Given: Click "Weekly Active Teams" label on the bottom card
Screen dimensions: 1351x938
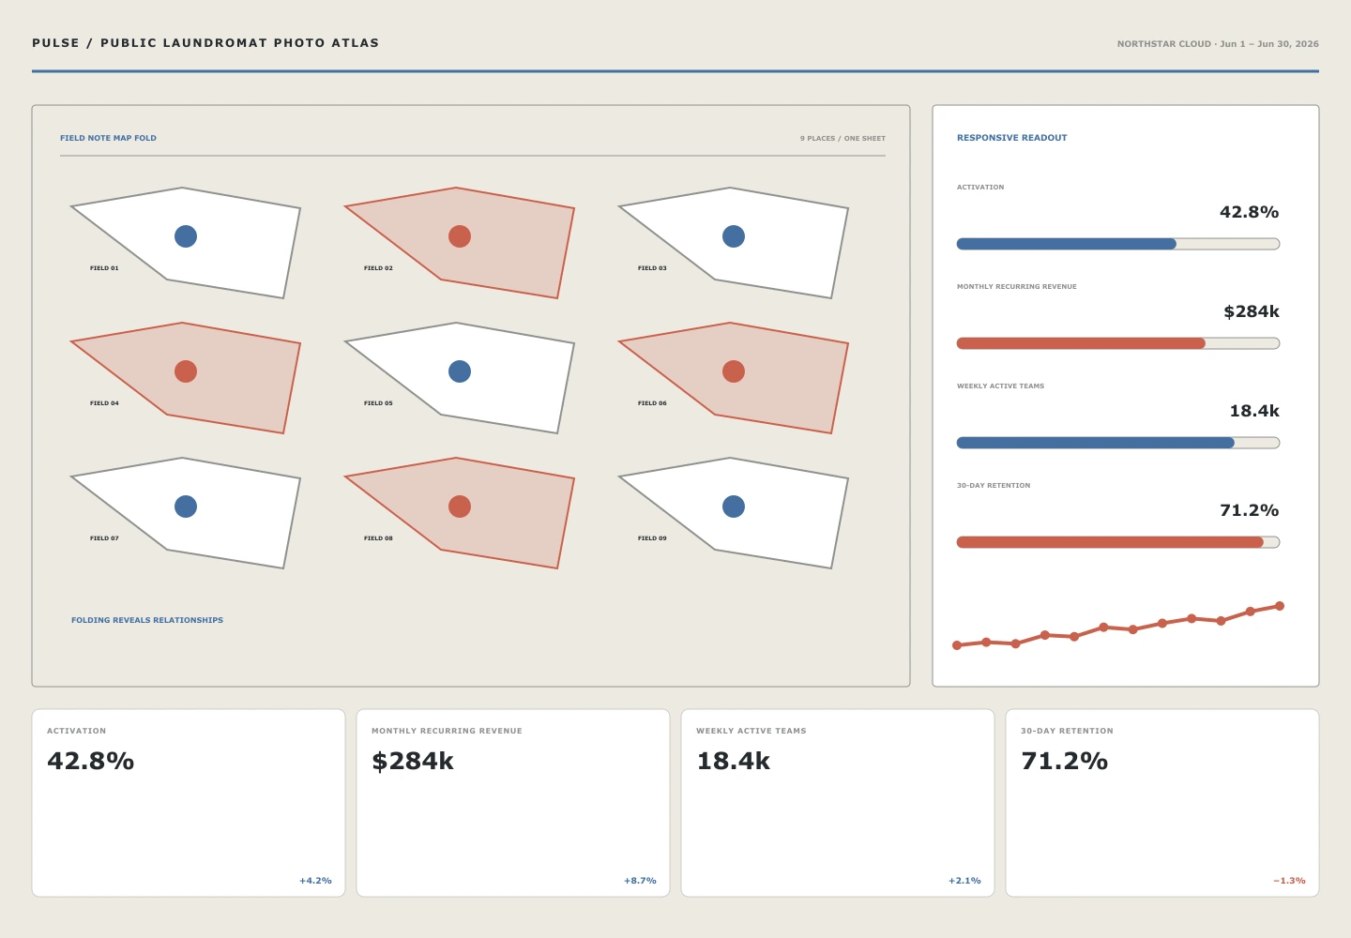Looking at the screenshot, I should point(751,731).
